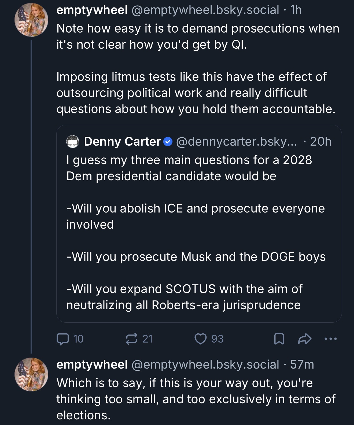Image resolution: width=354 pixels, height=425 pixels.
Task: Open the 1h timestamp of the post
Action: (x=296, y=10)
